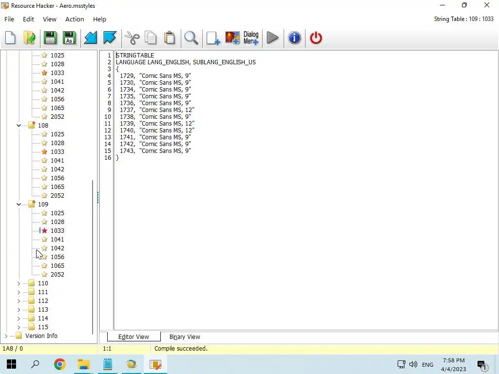This screenshot has width=499, height=374.
Task: Click the Compile succeeded status message
Action: click(x=181, y=349)
